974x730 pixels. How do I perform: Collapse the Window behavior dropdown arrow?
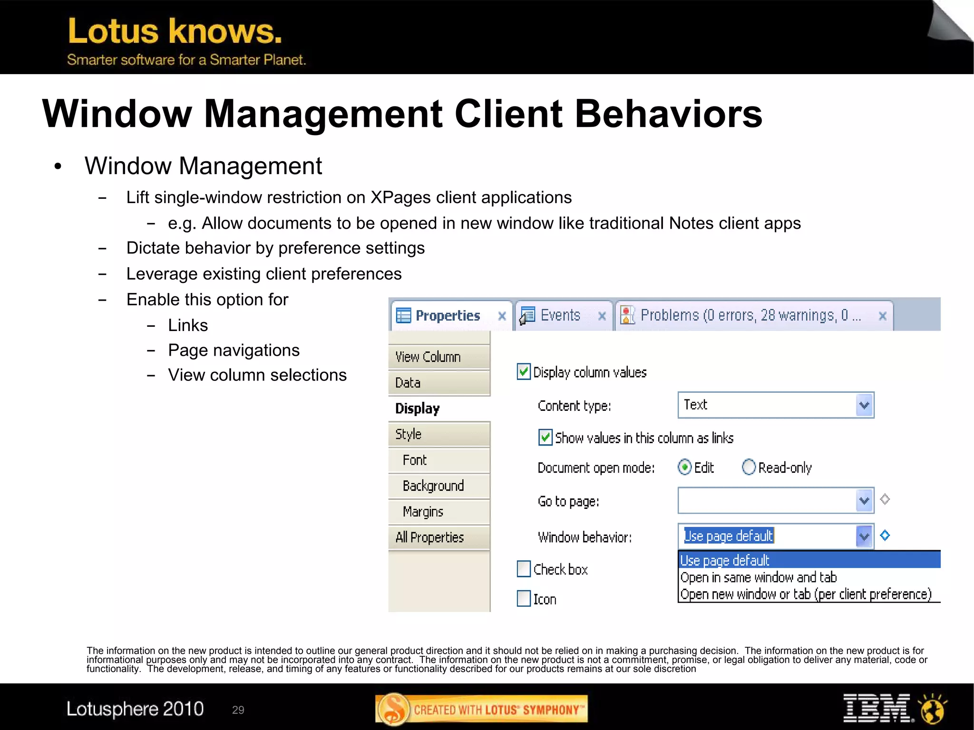pyautogui.click(x=864, y=537)
